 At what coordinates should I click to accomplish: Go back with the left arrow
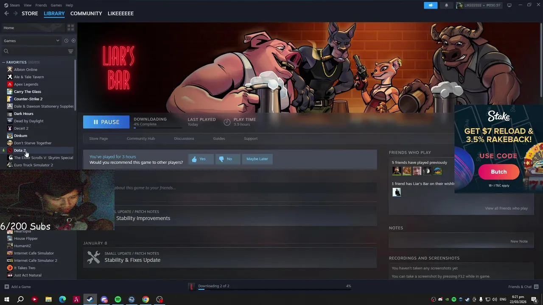point(6,14)
